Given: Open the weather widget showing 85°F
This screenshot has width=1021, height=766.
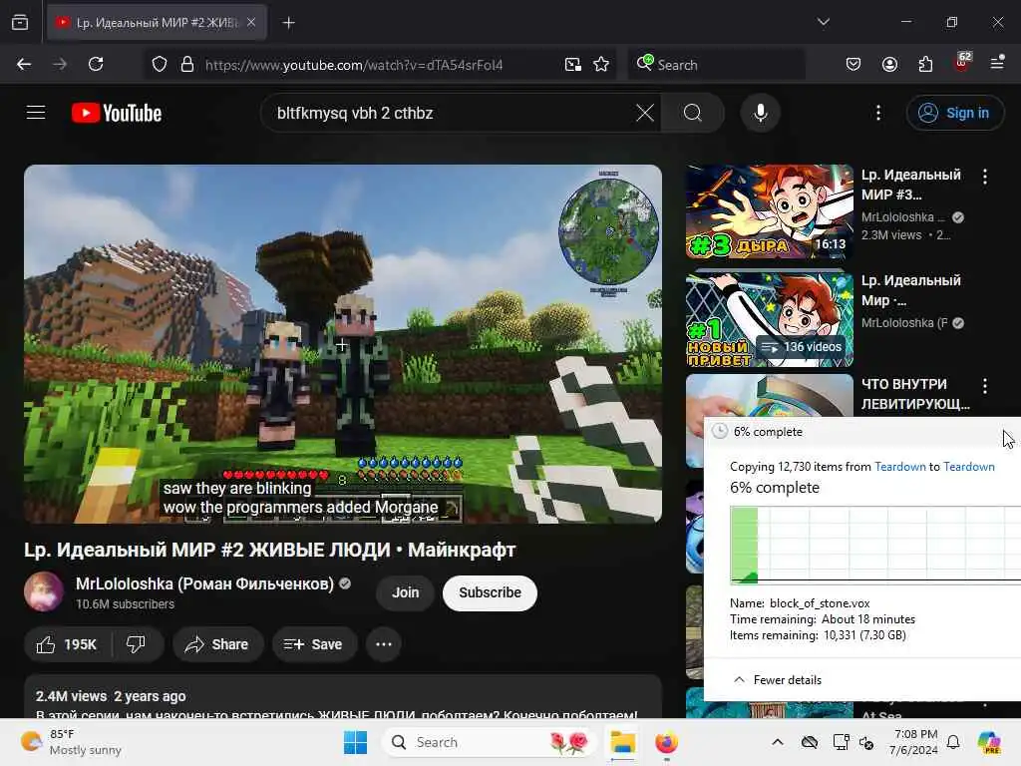Looking at the screenshot, I should point(72,742).
